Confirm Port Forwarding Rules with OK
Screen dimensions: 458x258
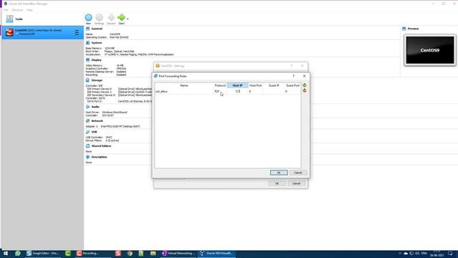278,173
